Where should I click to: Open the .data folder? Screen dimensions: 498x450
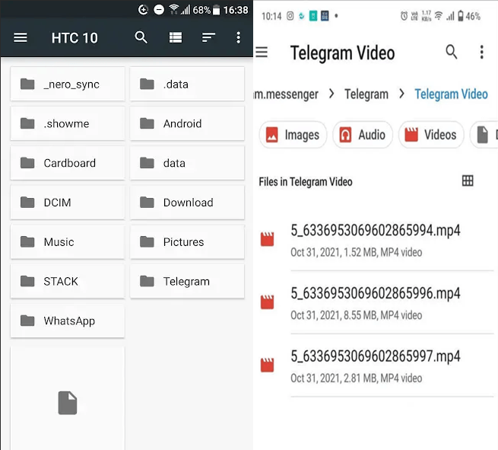click(x=187, y=84)
